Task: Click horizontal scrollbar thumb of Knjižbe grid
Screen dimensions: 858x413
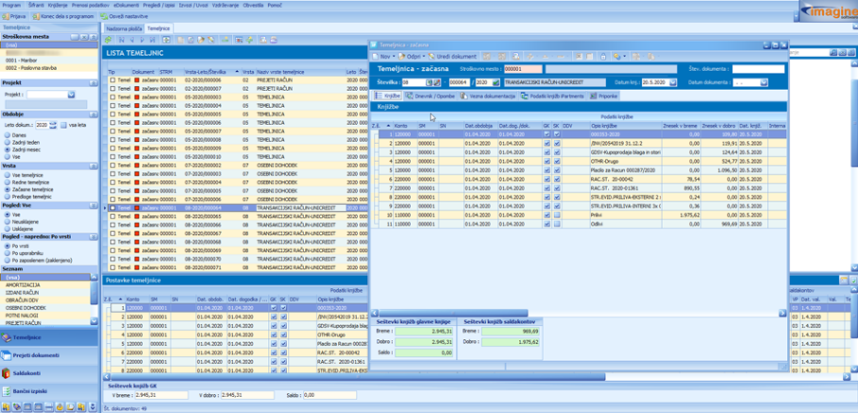Action: [453, 313]
